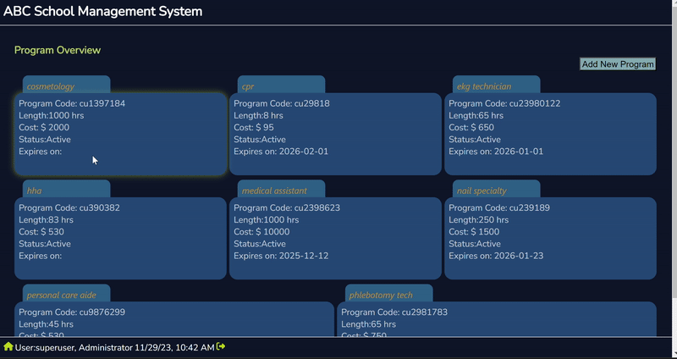
Task: Click Cost: $ 650 text
Action: pos(471,128)
